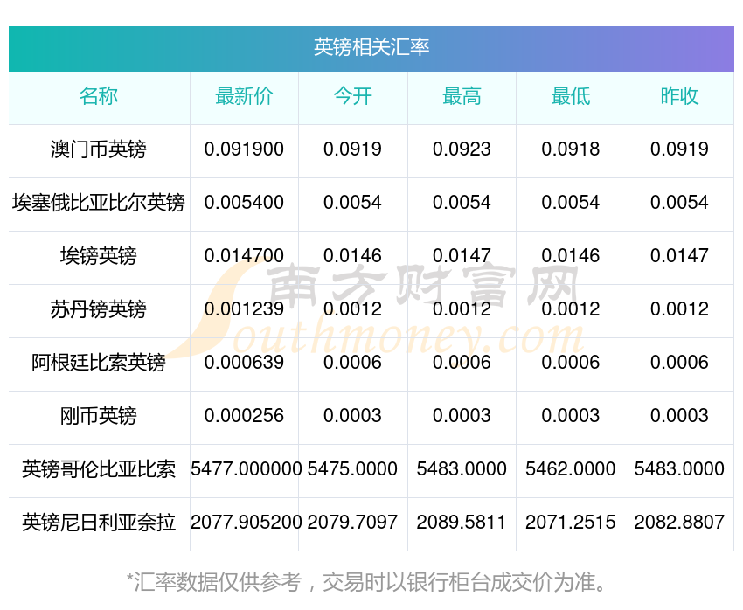Click the value 0.001239
Viewport: 743px width, 610px height.
pyautogui.click(x=244, y=309)
